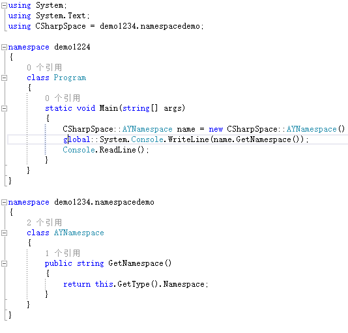The image size is (348, 333).
Task: Open the '0 个引用' CodeLens above Main method
Action: [x=63, y=98]
